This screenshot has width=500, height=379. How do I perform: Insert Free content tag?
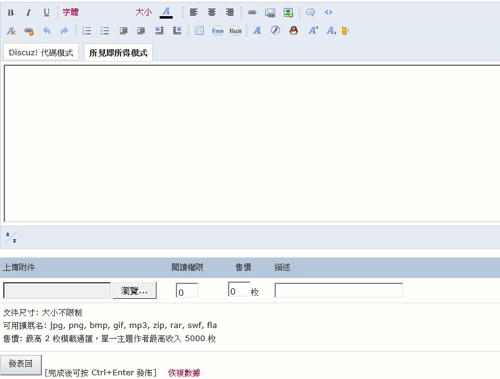217,30
